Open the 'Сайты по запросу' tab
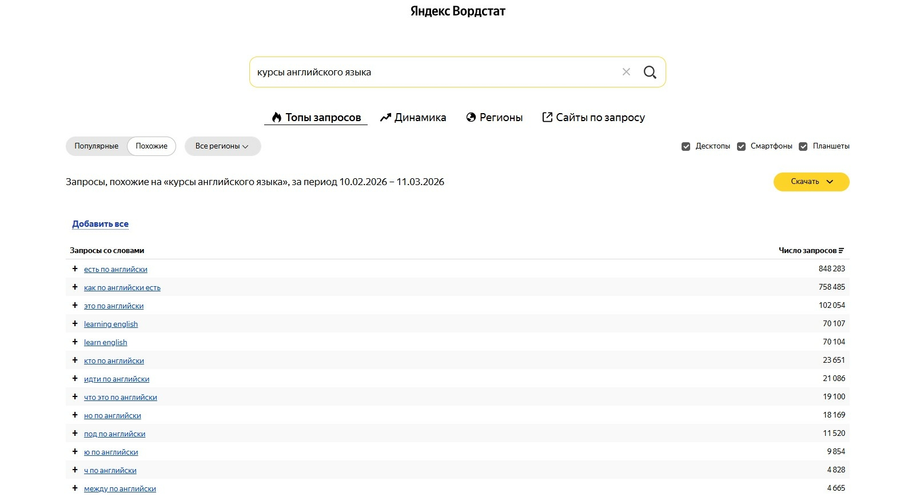 pyautogui.click(x=594, y=117)
